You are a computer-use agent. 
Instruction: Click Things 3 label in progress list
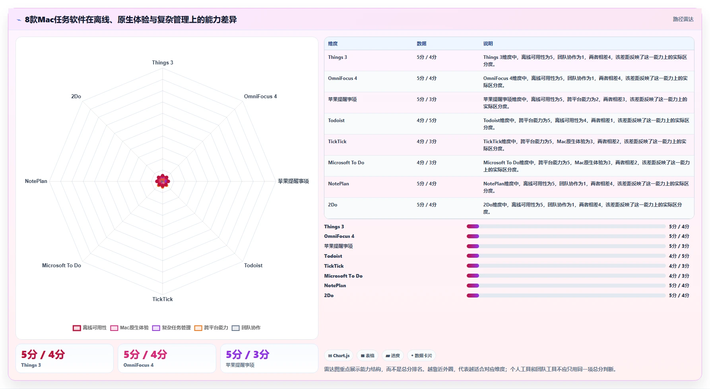tap(334, 227)
